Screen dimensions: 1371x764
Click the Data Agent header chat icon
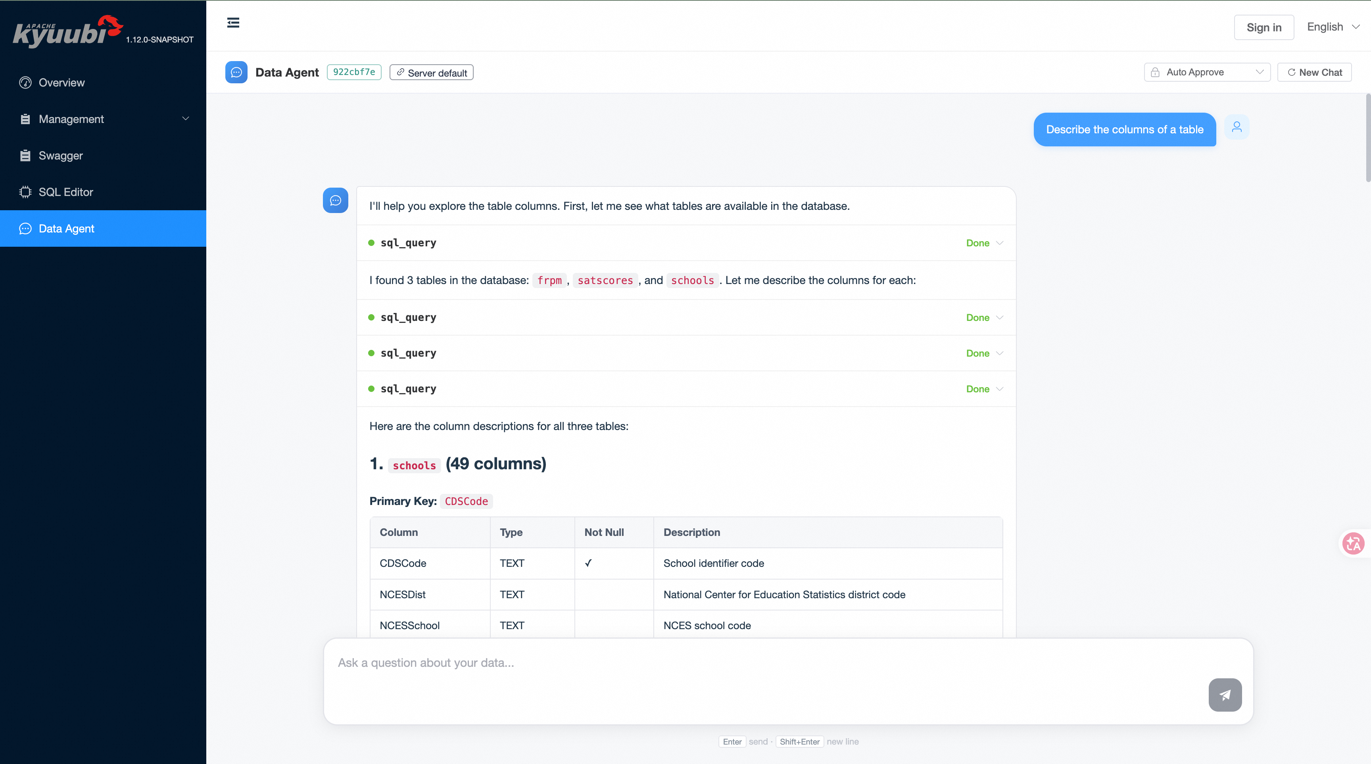pos(236,72)
